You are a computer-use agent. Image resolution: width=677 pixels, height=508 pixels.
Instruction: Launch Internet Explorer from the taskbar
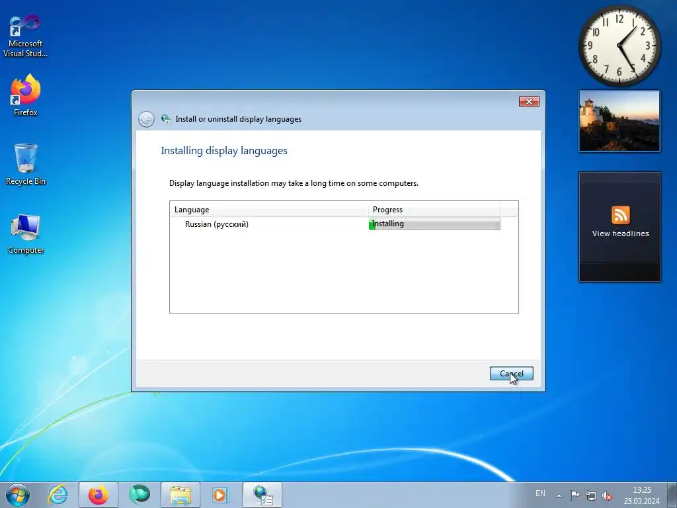[58, 495]
